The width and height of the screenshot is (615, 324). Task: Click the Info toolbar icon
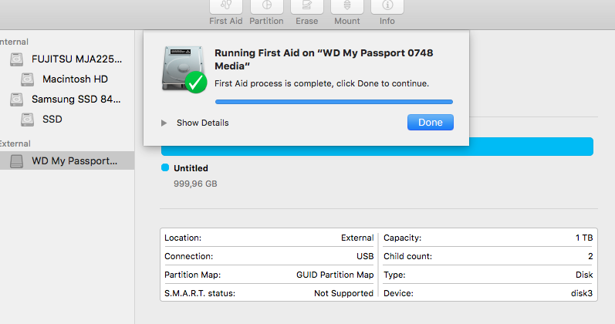tap(387, 6)
